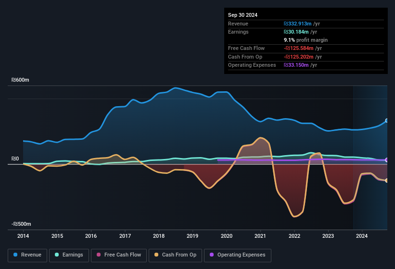Click the ₪0 y-axis label

pyautogui.click(x=15, y=159)
